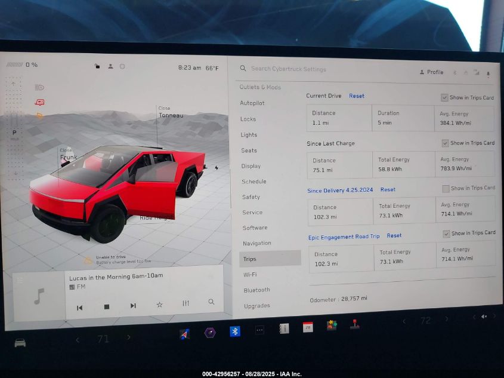Open the calendar app in bottom dock

click(x=308, y=327)
